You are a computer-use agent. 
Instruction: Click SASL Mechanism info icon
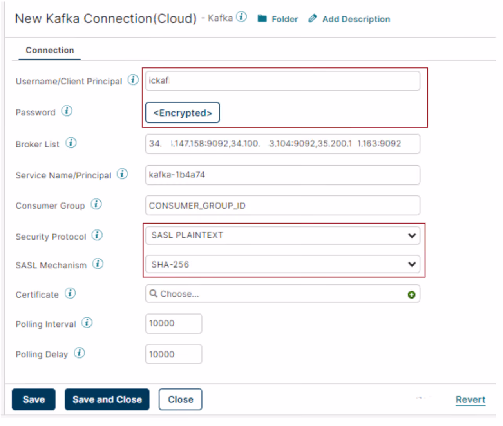[98, 264]
